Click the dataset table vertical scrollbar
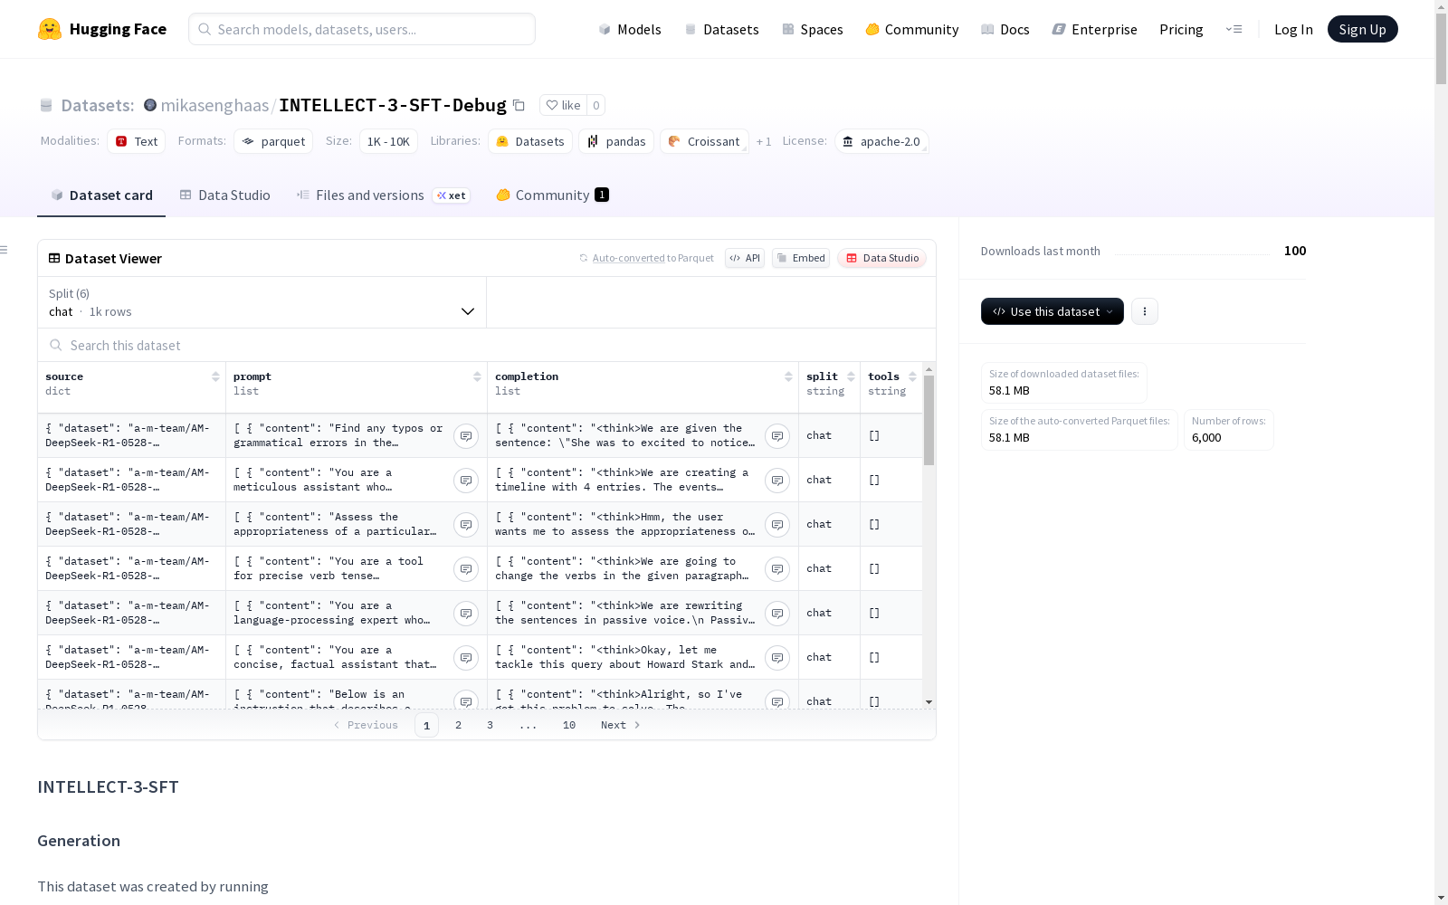The width and height of the screenshot is (1448, 905). coord(929,420)
